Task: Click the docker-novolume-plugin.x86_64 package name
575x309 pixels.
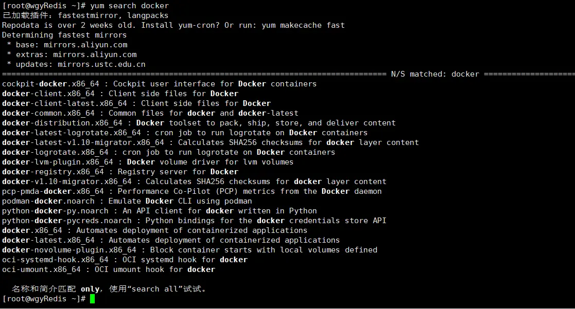Action: click(69, 250)
